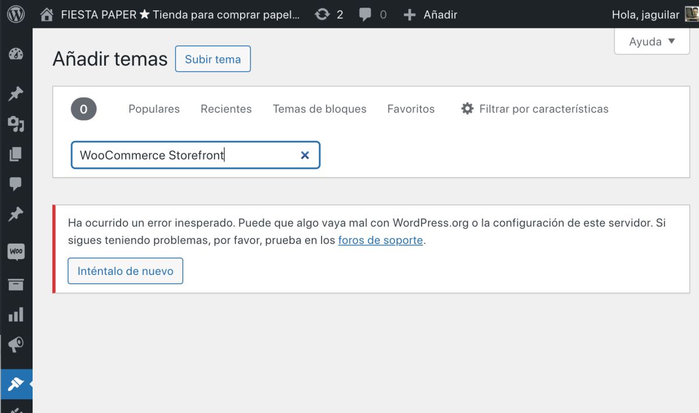Open WooCommerce from the sidebar

pyautogui.click(x=16, y=252)
